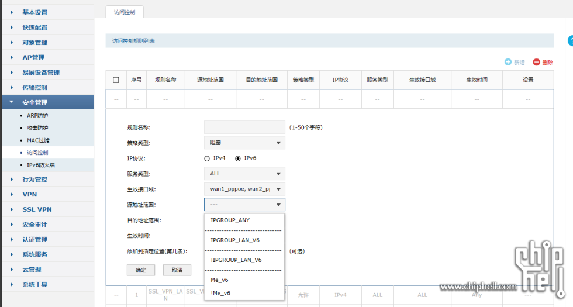Expand the 安全审计 sidebar section
The height and width of the screenshot is (307, 573).
click(47, 225)
